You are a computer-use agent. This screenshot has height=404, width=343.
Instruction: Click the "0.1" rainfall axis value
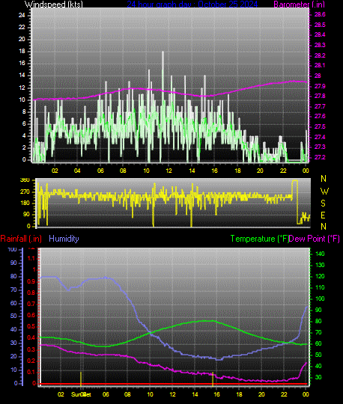point(31,373)
